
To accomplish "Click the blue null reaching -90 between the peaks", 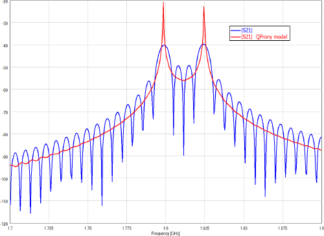I will click(x=183, y=154).
